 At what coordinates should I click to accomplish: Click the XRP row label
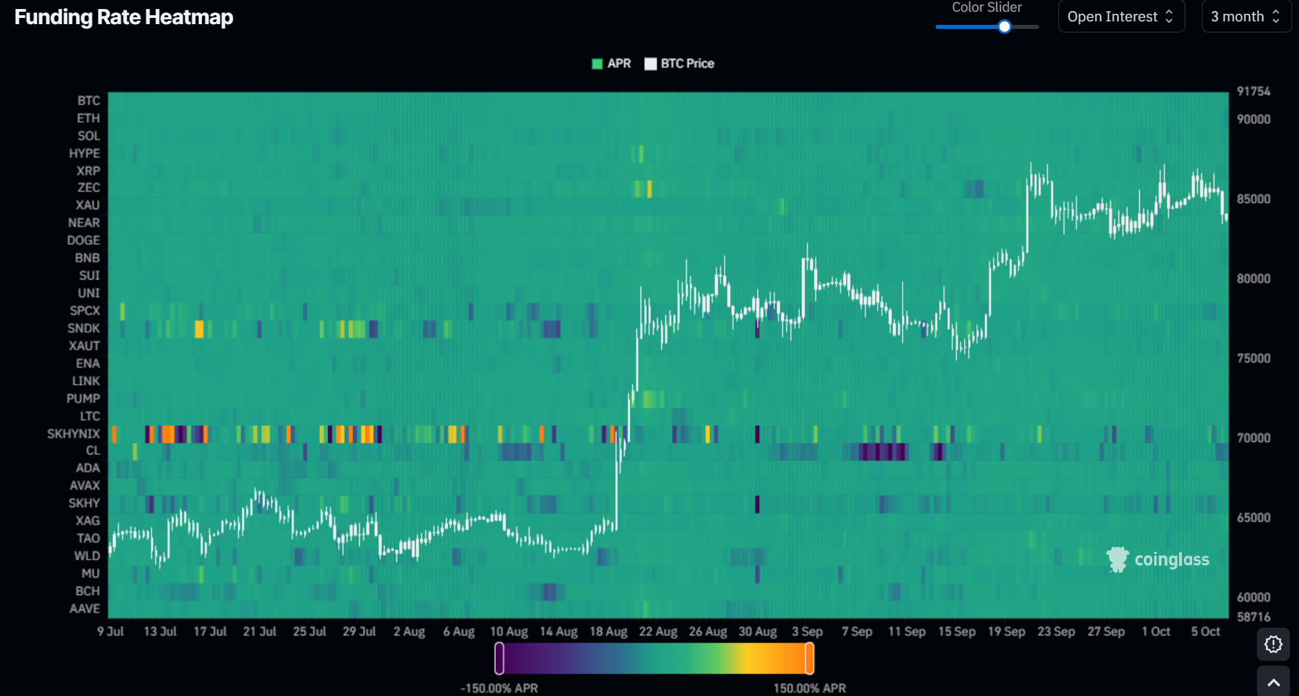pyautogui.click(x=88, y=171)
